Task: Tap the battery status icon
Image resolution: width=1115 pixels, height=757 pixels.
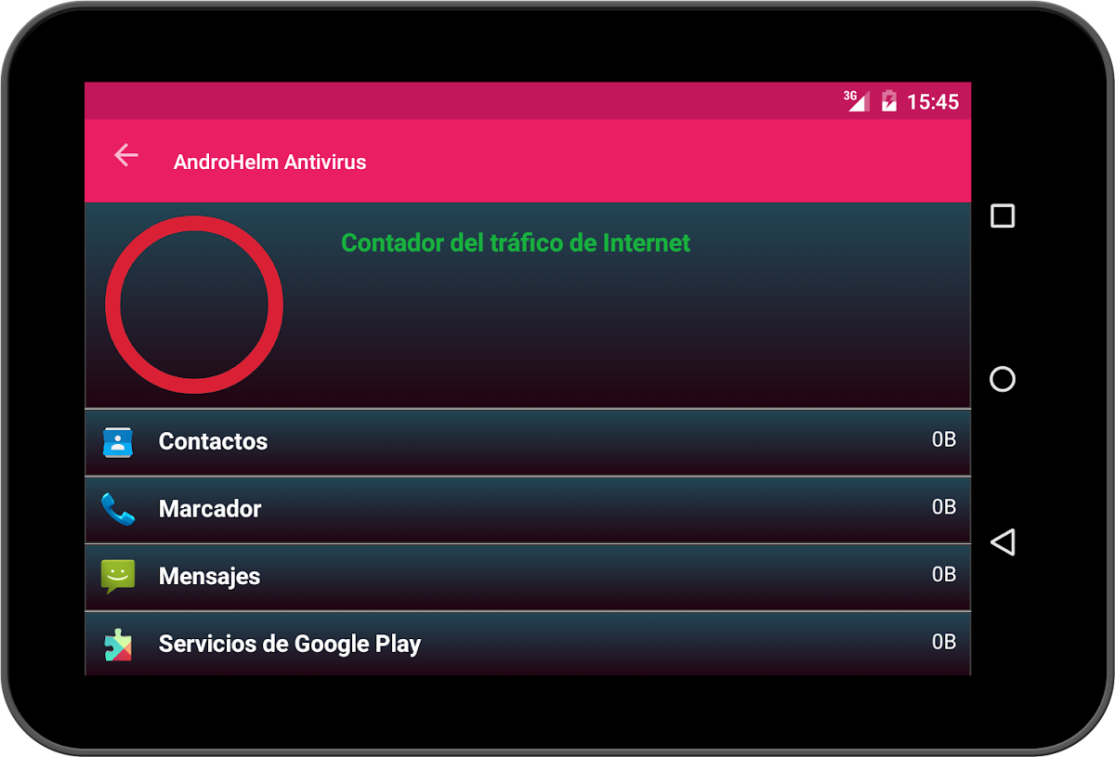Action: tap(889, 100)
